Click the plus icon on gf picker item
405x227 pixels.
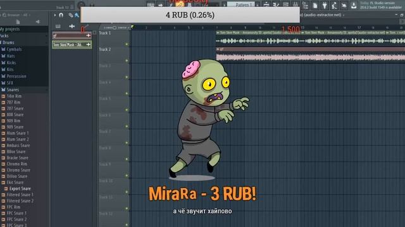89,35
